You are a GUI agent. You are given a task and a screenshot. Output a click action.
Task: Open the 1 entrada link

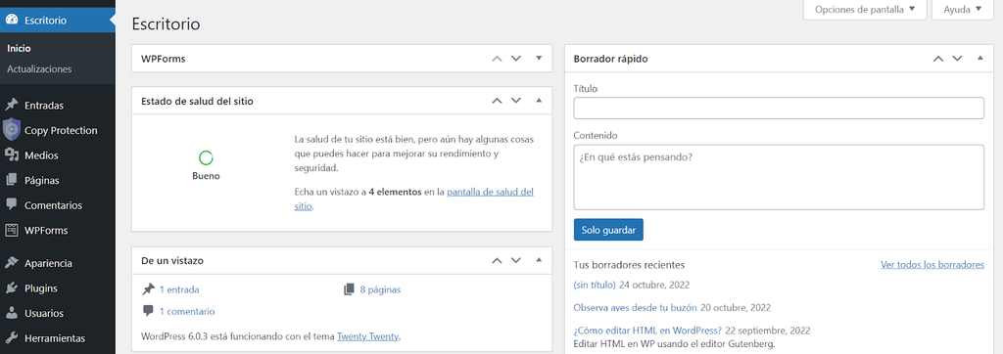[179, 289]
